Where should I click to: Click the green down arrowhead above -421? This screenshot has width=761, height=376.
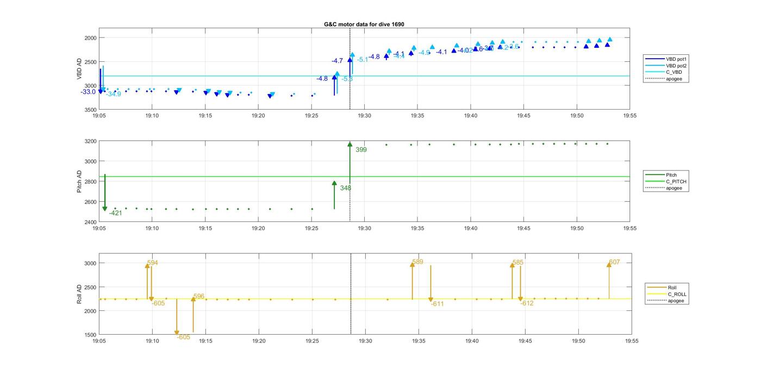(105, 208)
